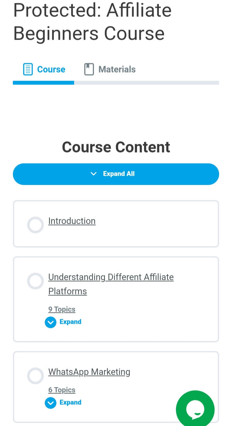Switch to the Course tab
Viewport: 232px width, 426px height.
pos(51,69)
